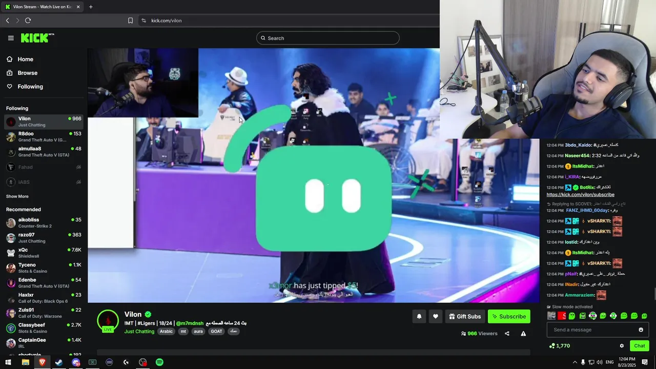Open the Windows notification center

point(645,362)
